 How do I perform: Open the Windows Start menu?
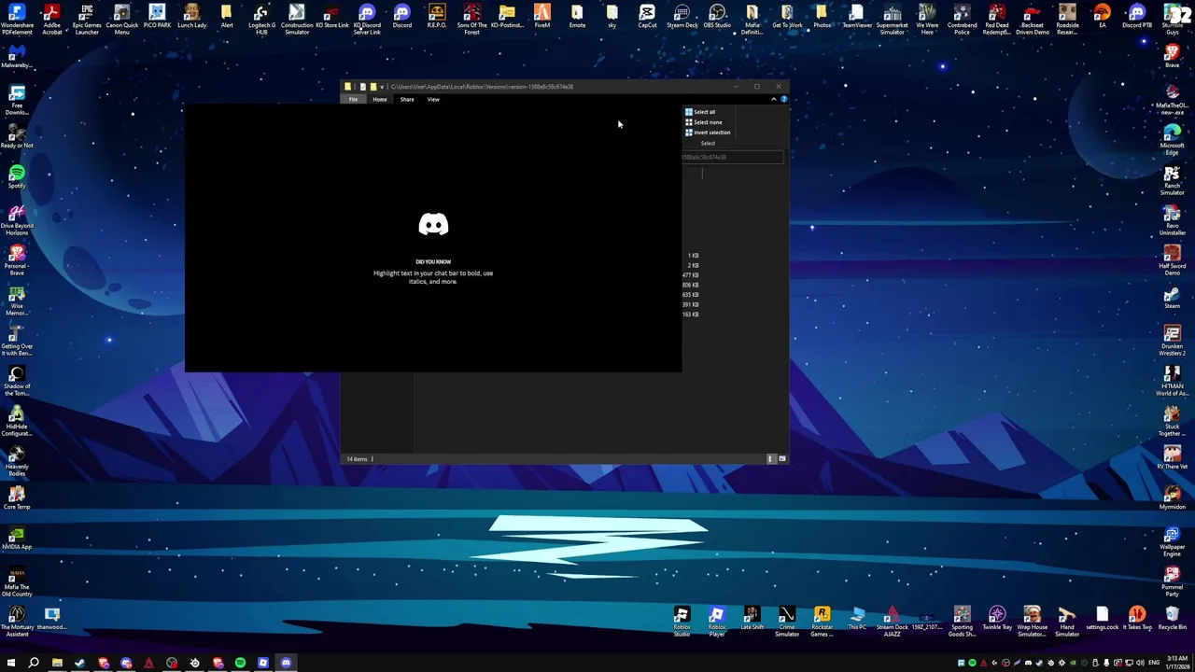coord(11,663)
